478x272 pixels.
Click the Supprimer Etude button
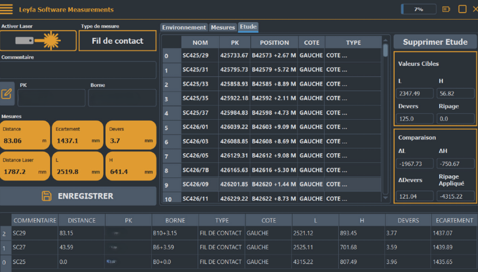coord(435,42)
